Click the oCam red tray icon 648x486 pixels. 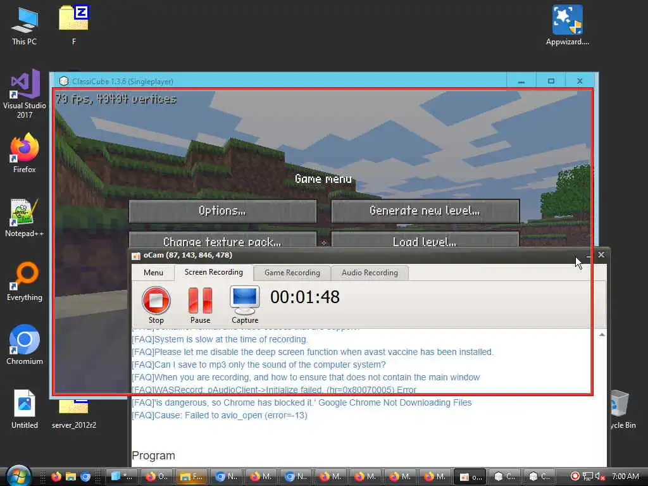coord(575,476)
